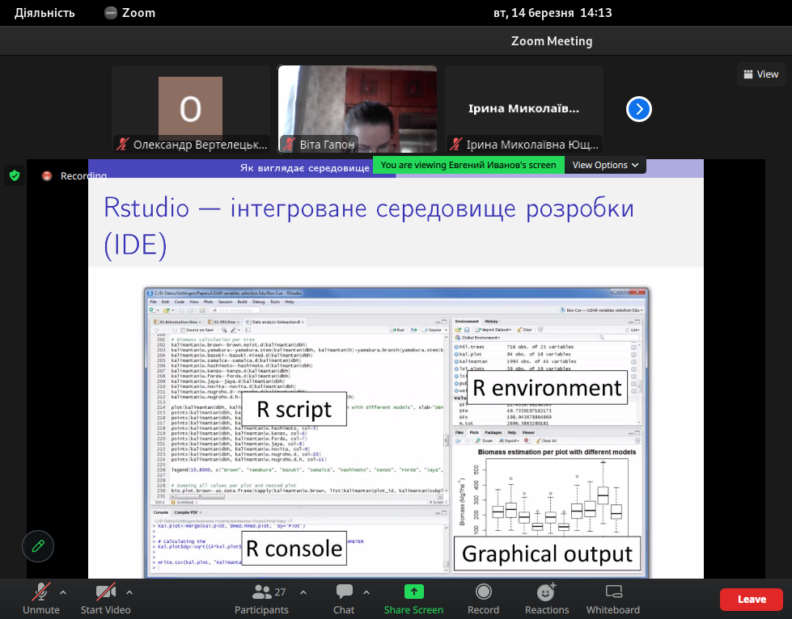
Task: Click the 'You are viewing' screen banner
Action: pyautogui.click(x=468, y=165)
